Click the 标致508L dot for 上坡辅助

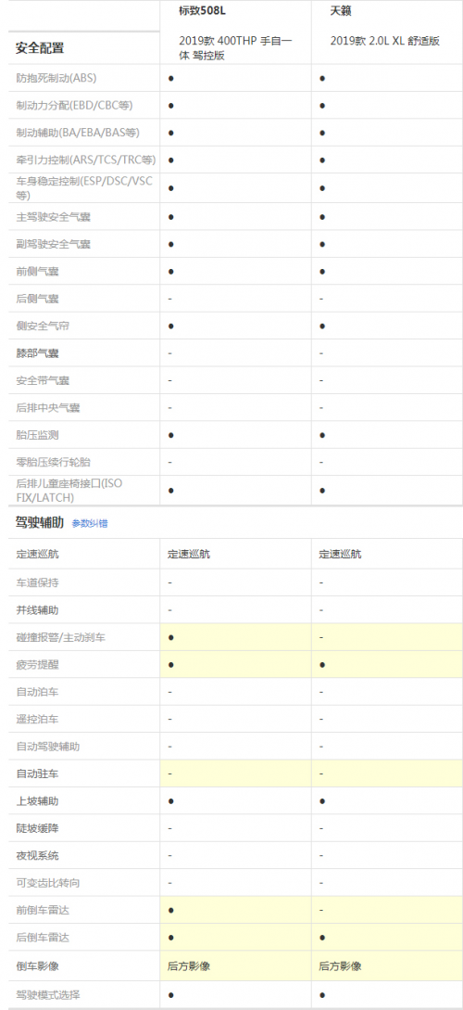coord(171,801)
